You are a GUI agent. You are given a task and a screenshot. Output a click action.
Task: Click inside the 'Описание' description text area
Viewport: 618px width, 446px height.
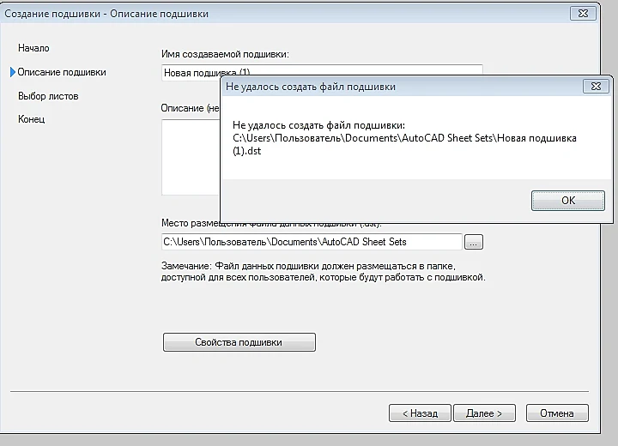(191, 157)
